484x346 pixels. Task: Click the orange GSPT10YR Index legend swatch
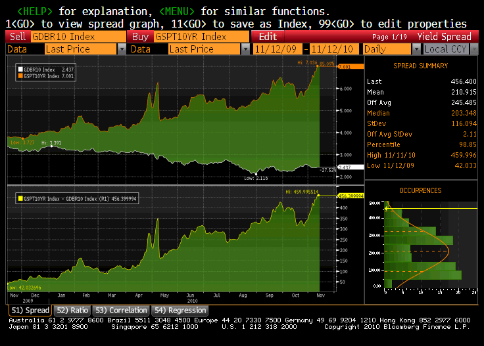click(x=20, y=76)
